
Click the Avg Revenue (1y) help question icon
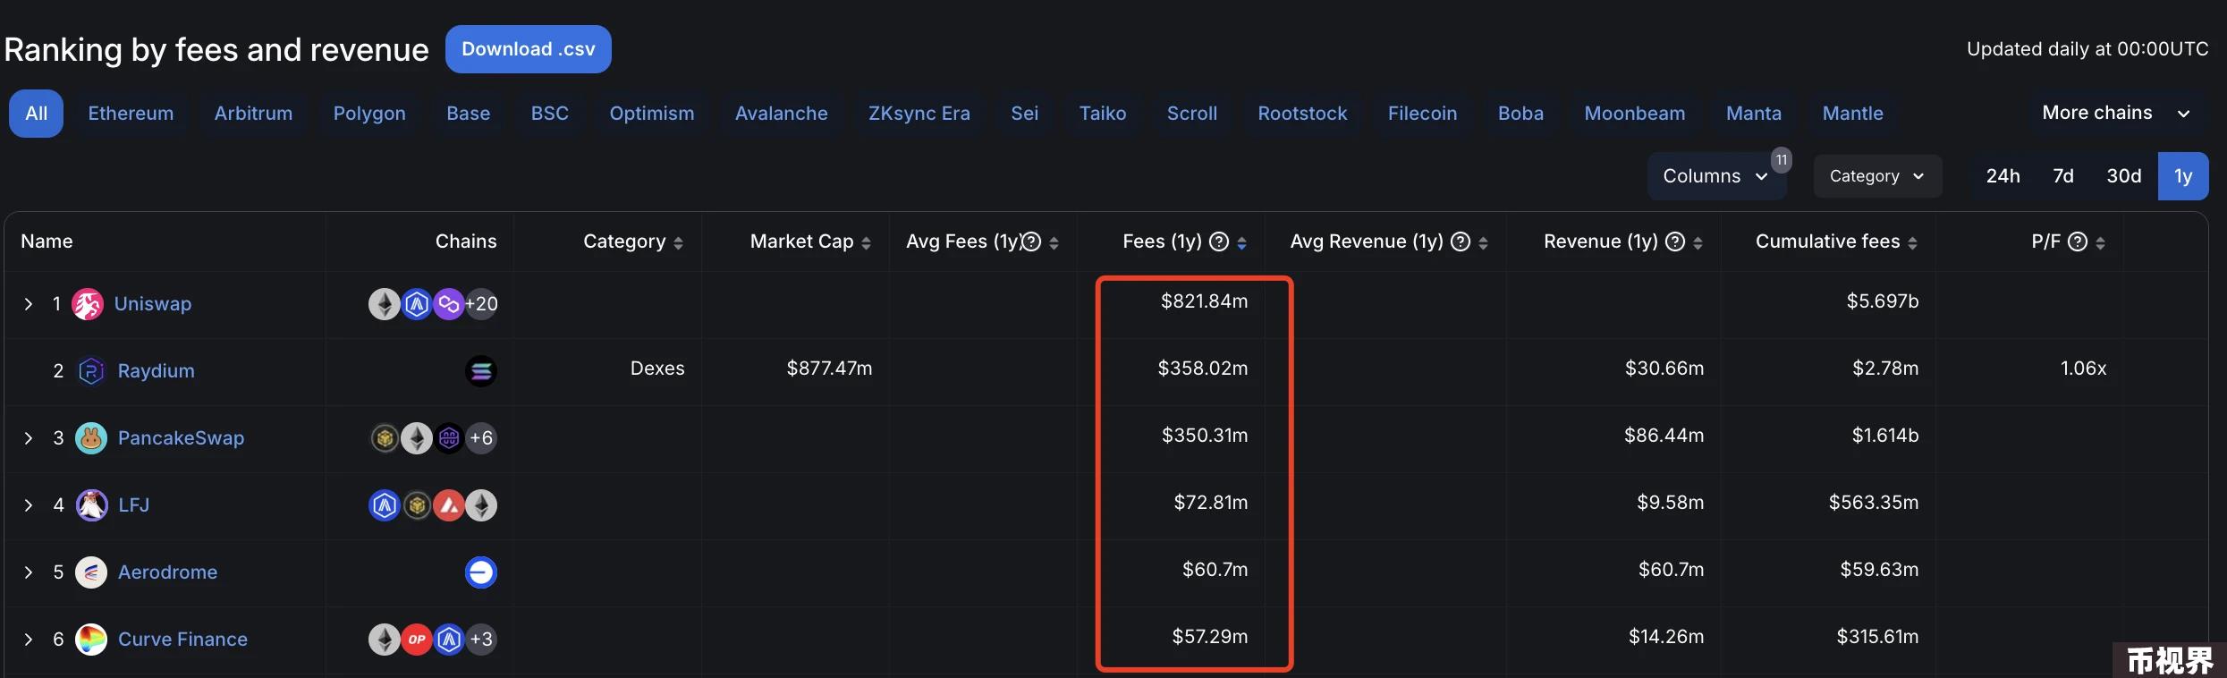(1461, 242)
